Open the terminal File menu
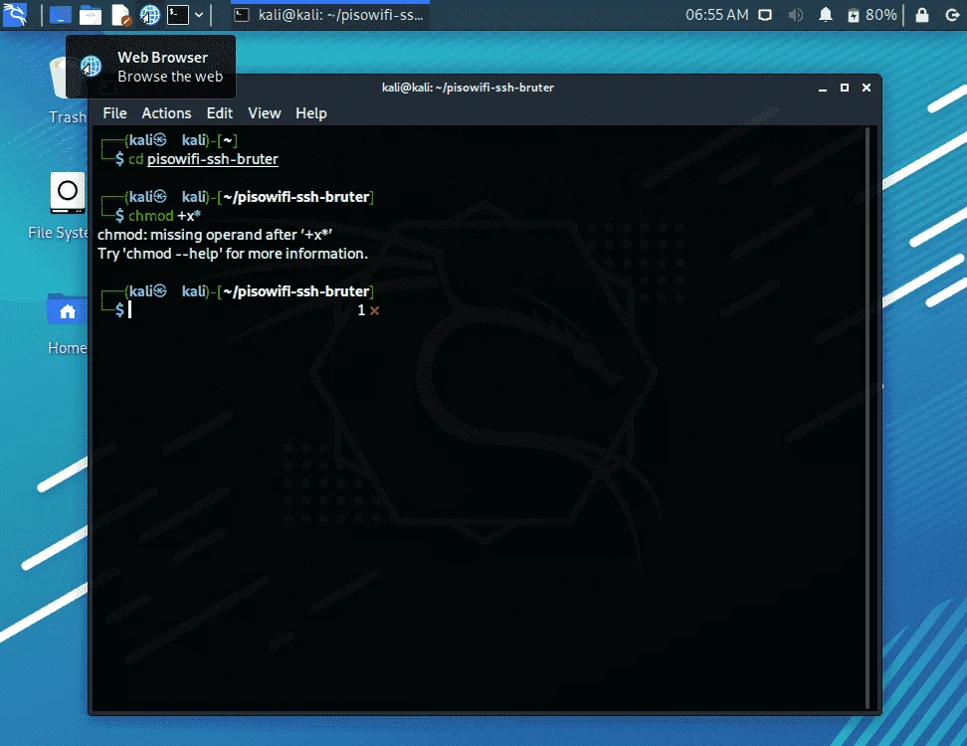 [x=114, y=113]
